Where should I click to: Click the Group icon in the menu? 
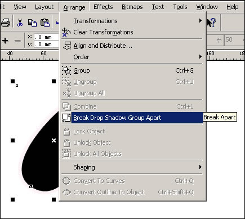[66, 70]
